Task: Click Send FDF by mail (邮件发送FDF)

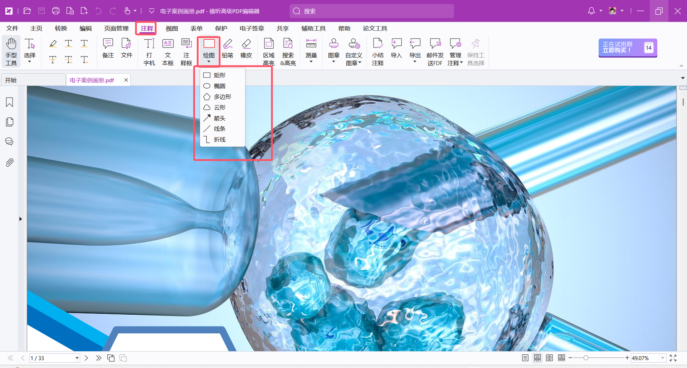Action: [x=435, y=51]
